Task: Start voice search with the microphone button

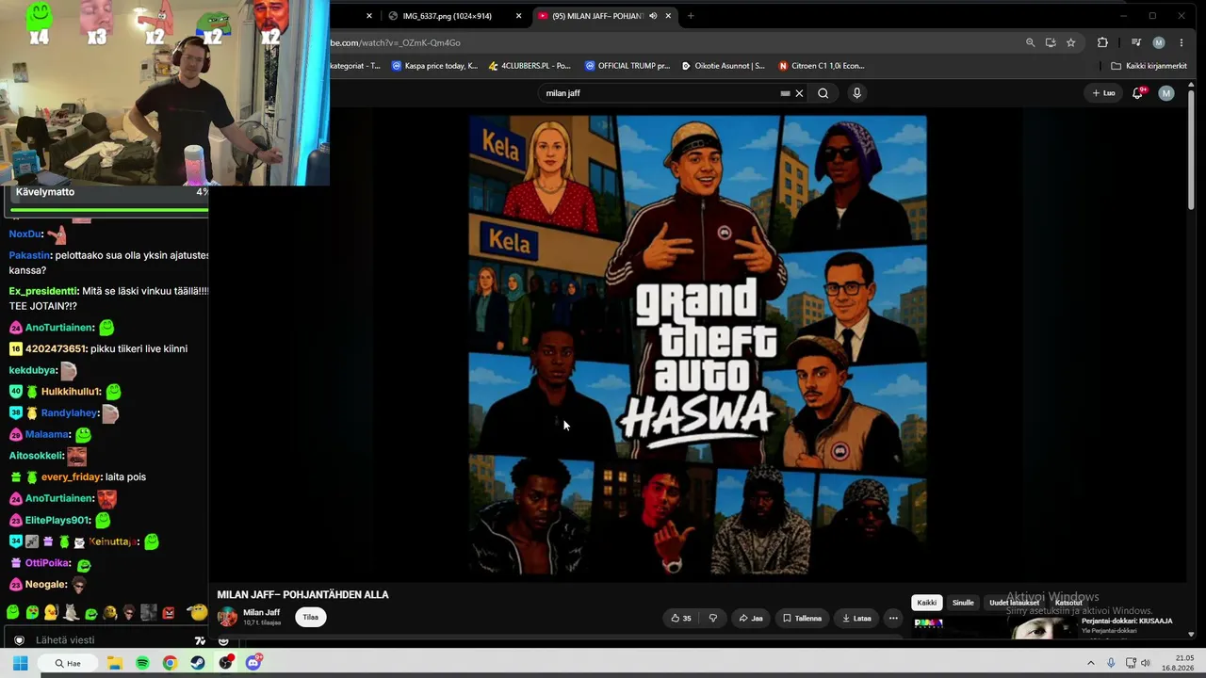Action: pos(856,93)
